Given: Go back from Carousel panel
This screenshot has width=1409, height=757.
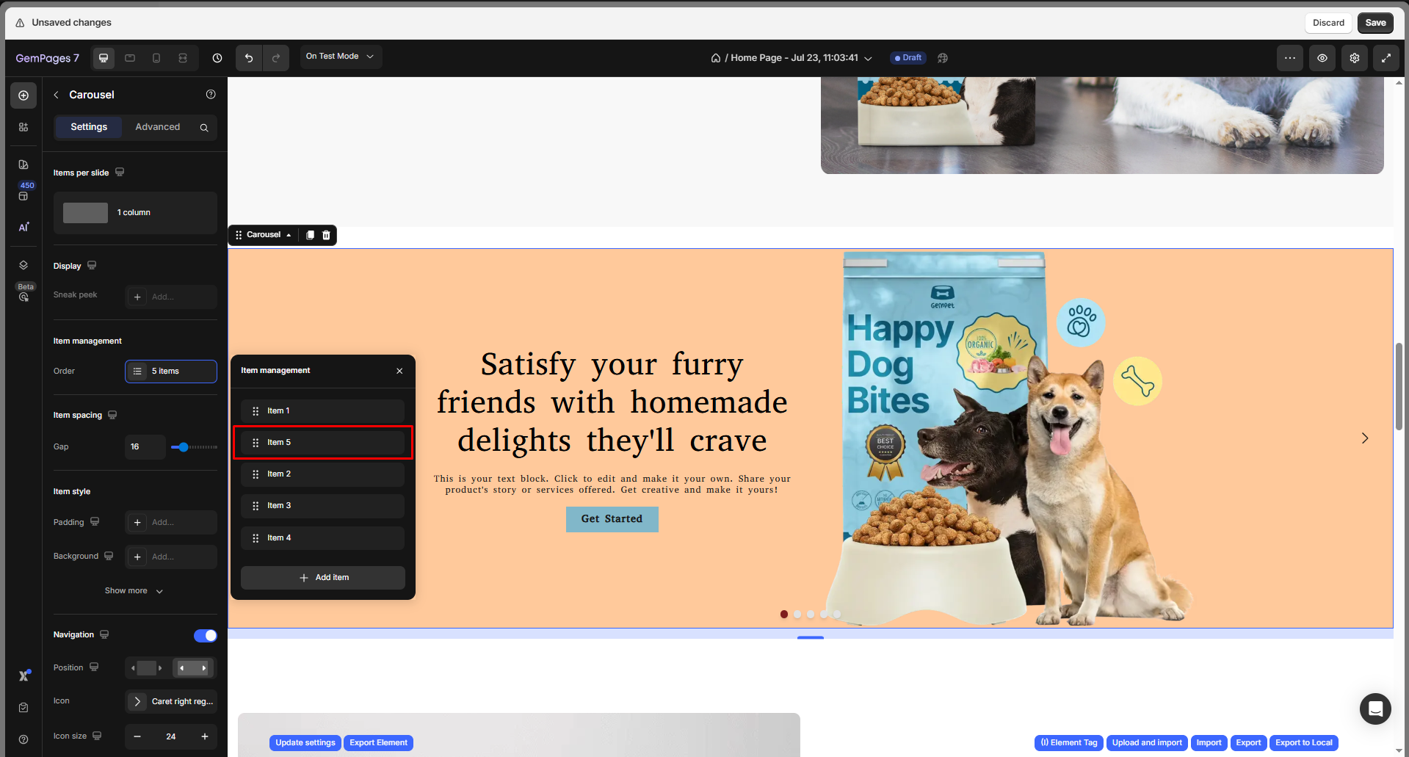Looking at the screenshot, I should 57,95.
